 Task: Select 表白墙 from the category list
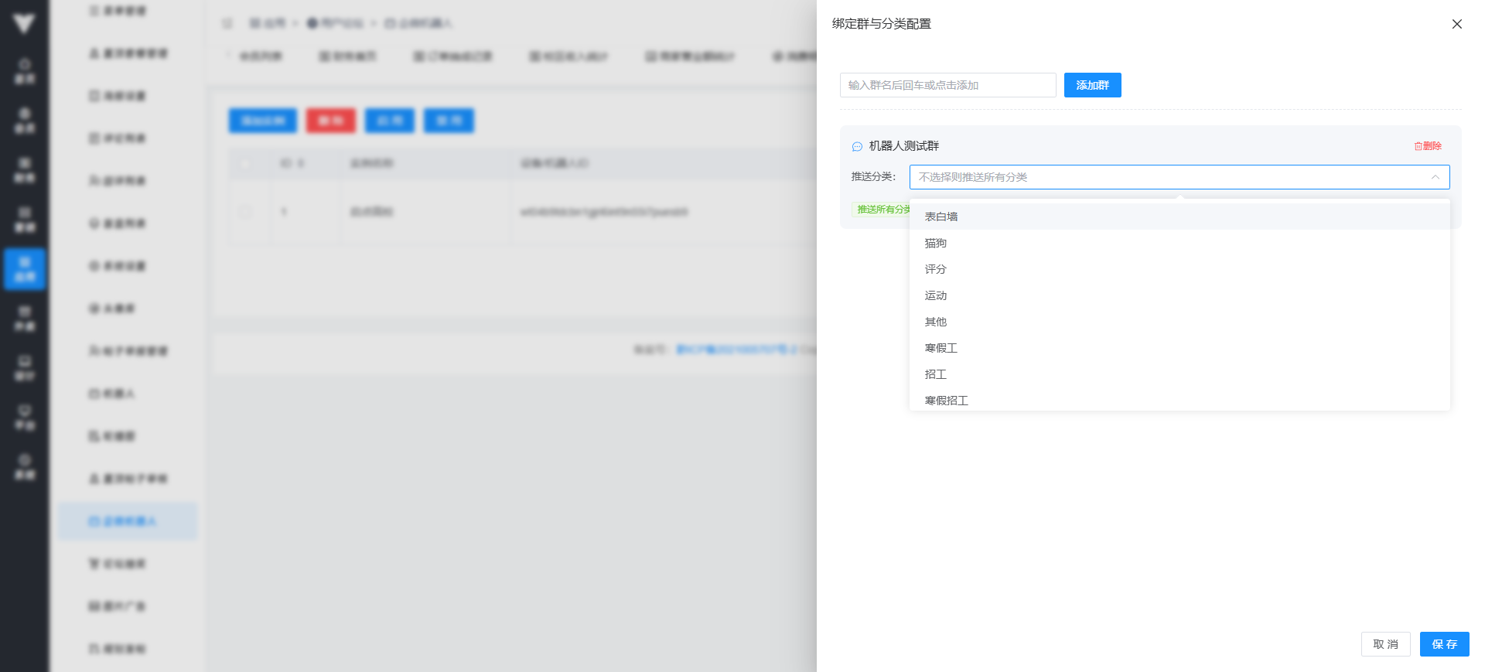click(x=941, y=217)
